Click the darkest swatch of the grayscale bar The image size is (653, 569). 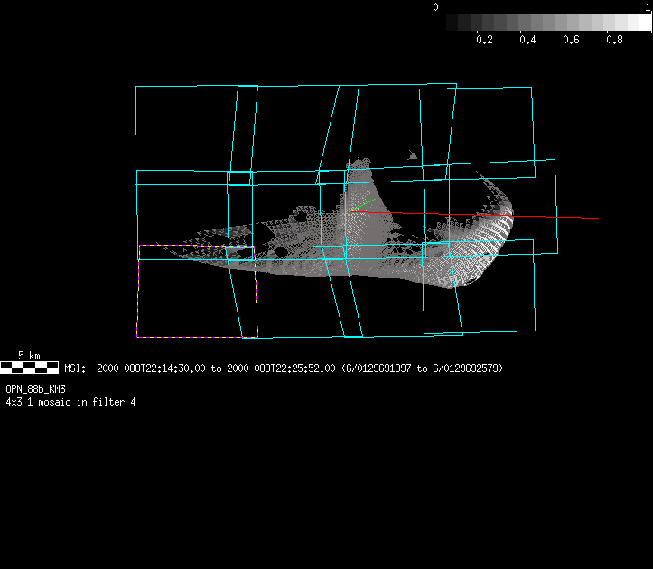coord(441,22)
